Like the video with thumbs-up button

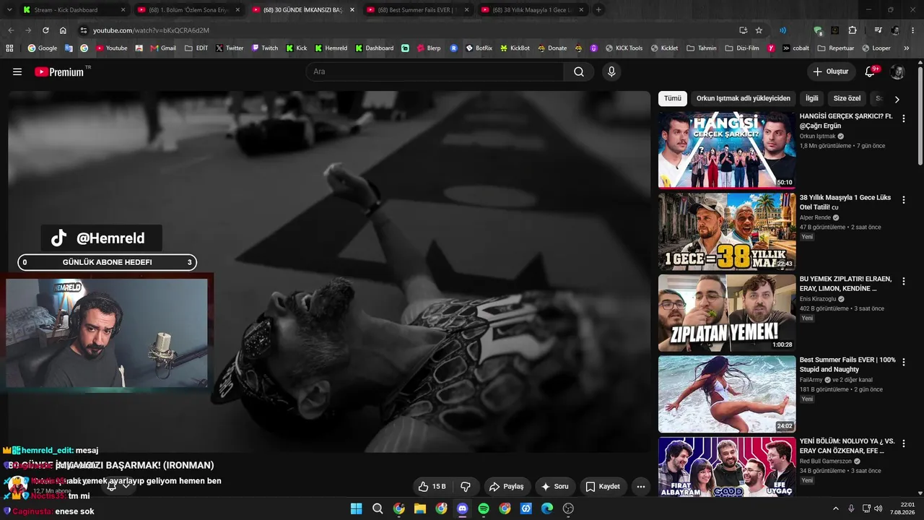point(432,487)
